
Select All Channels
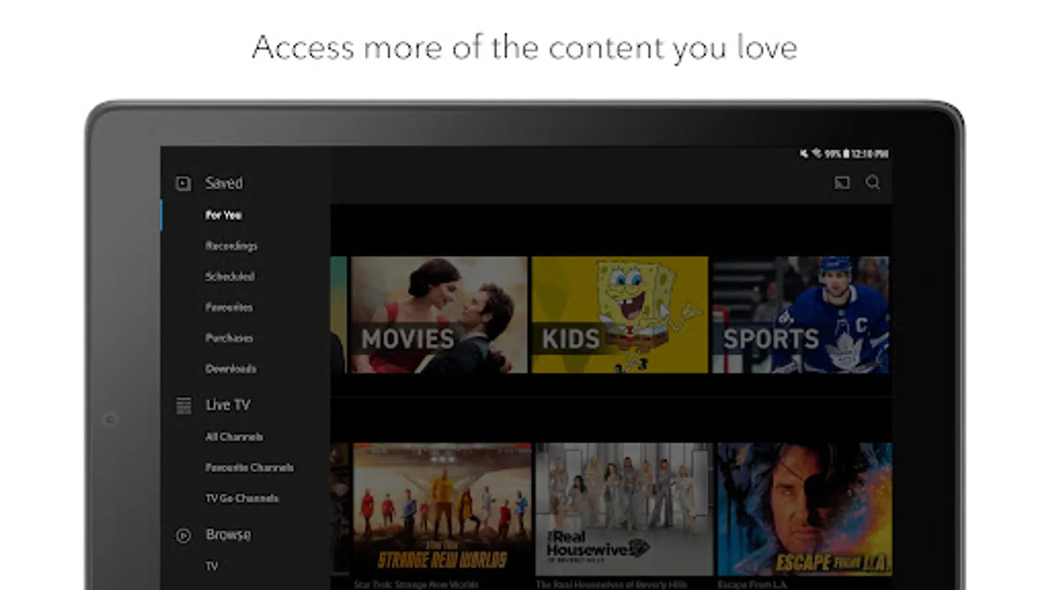[x=234, y=437]
